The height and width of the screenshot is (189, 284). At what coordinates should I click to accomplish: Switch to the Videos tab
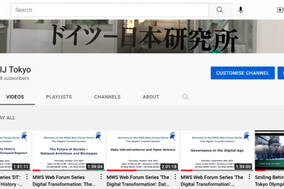pos(15,97)
